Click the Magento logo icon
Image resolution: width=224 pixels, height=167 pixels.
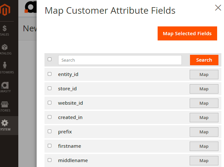point(5,10)
